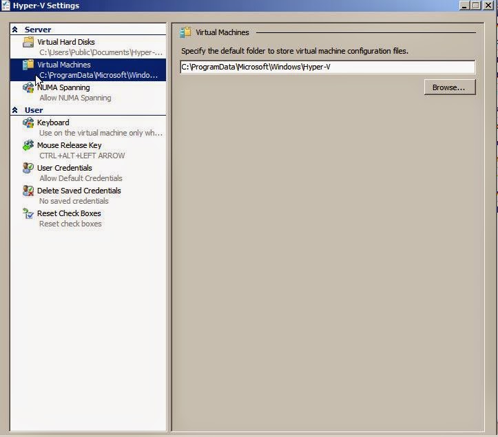Image resolution: width=498 pixels, height=437 pixels.
Task: Click 'Use on the virtual machine only' text
Action: (101, 133)
